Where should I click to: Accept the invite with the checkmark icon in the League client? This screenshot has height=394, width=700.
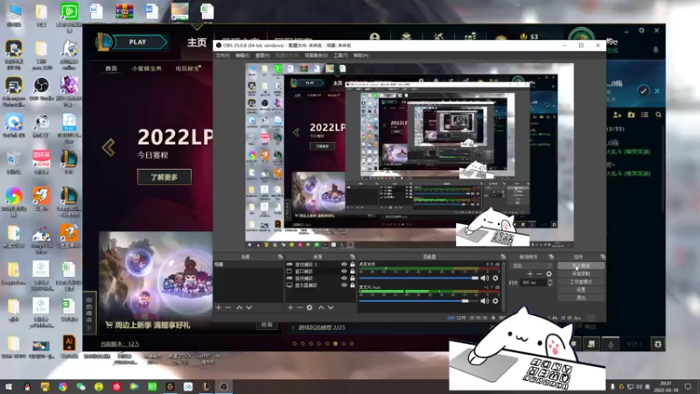pos(643,91)
